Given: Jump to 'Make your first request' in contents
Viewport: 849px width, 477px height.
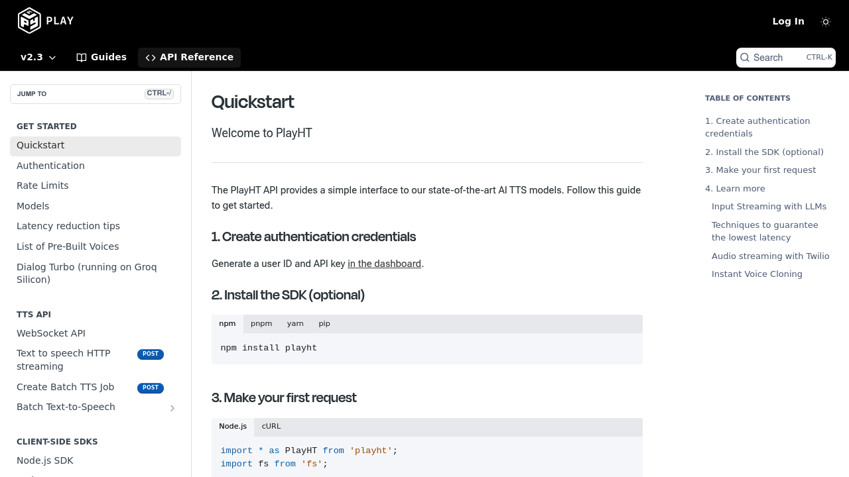Looking at the screenshot, I should pyautogui.click(x=760, y=170).
